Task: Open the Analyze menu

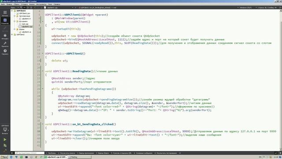Action: click(32, 4)
